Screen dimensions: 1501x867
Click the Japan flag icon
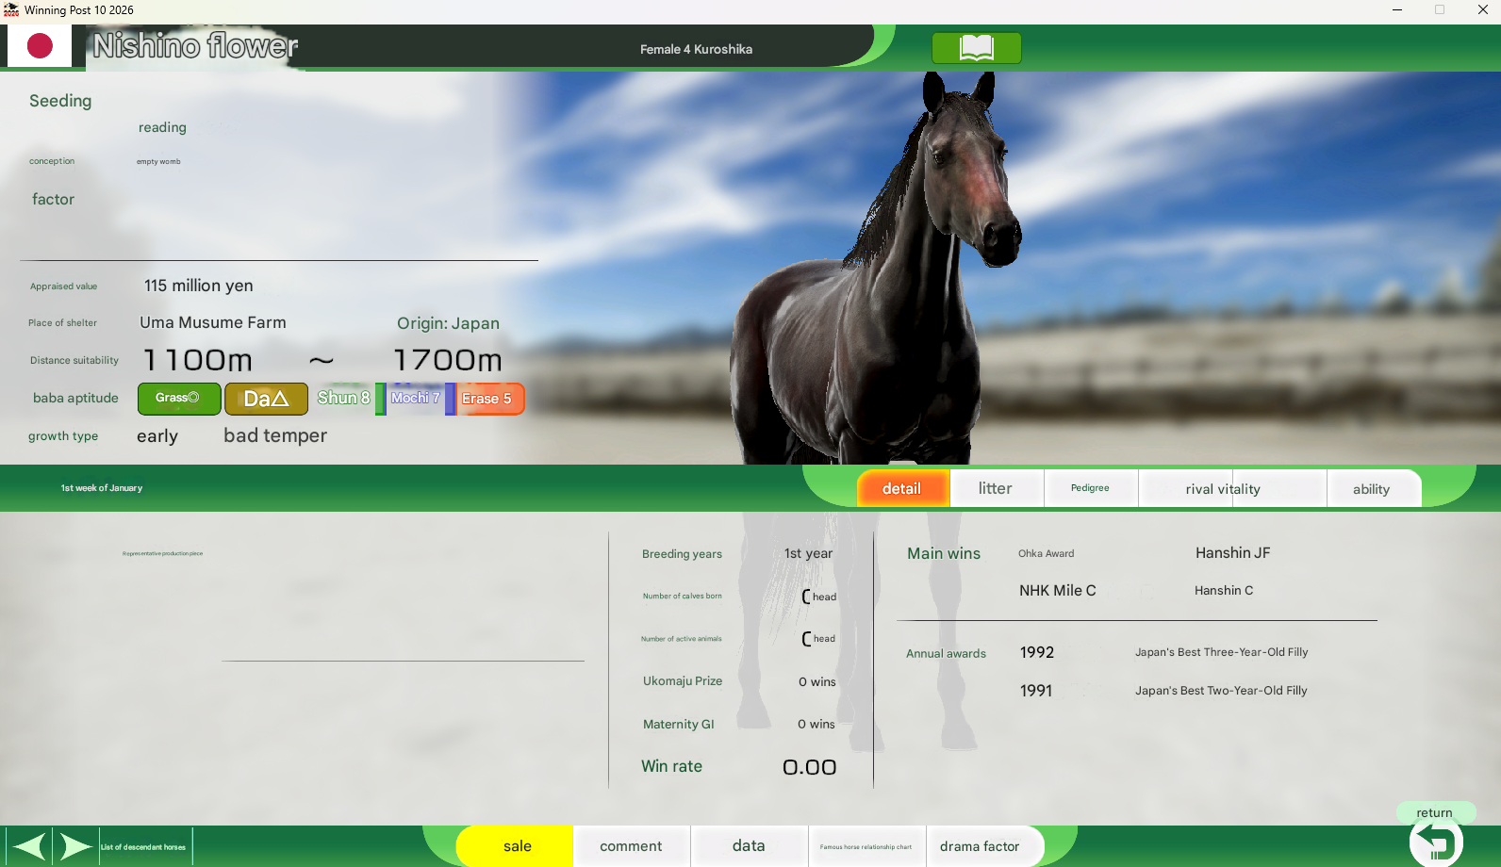coord(40,46)
